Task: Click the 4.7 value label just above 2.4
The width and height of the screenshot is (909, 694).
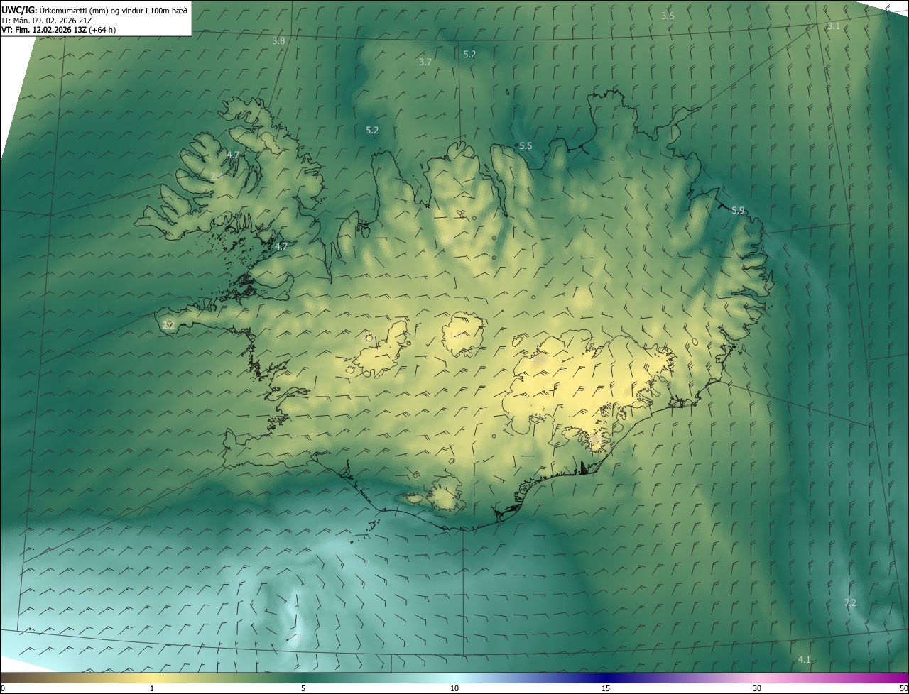Action: tap(233, 155)
